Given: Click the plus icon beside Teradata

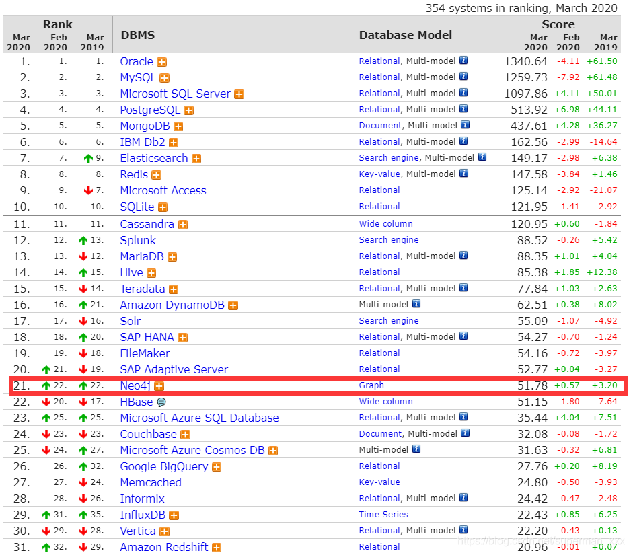Looking at the screenshot, I should tap(174, 289).
